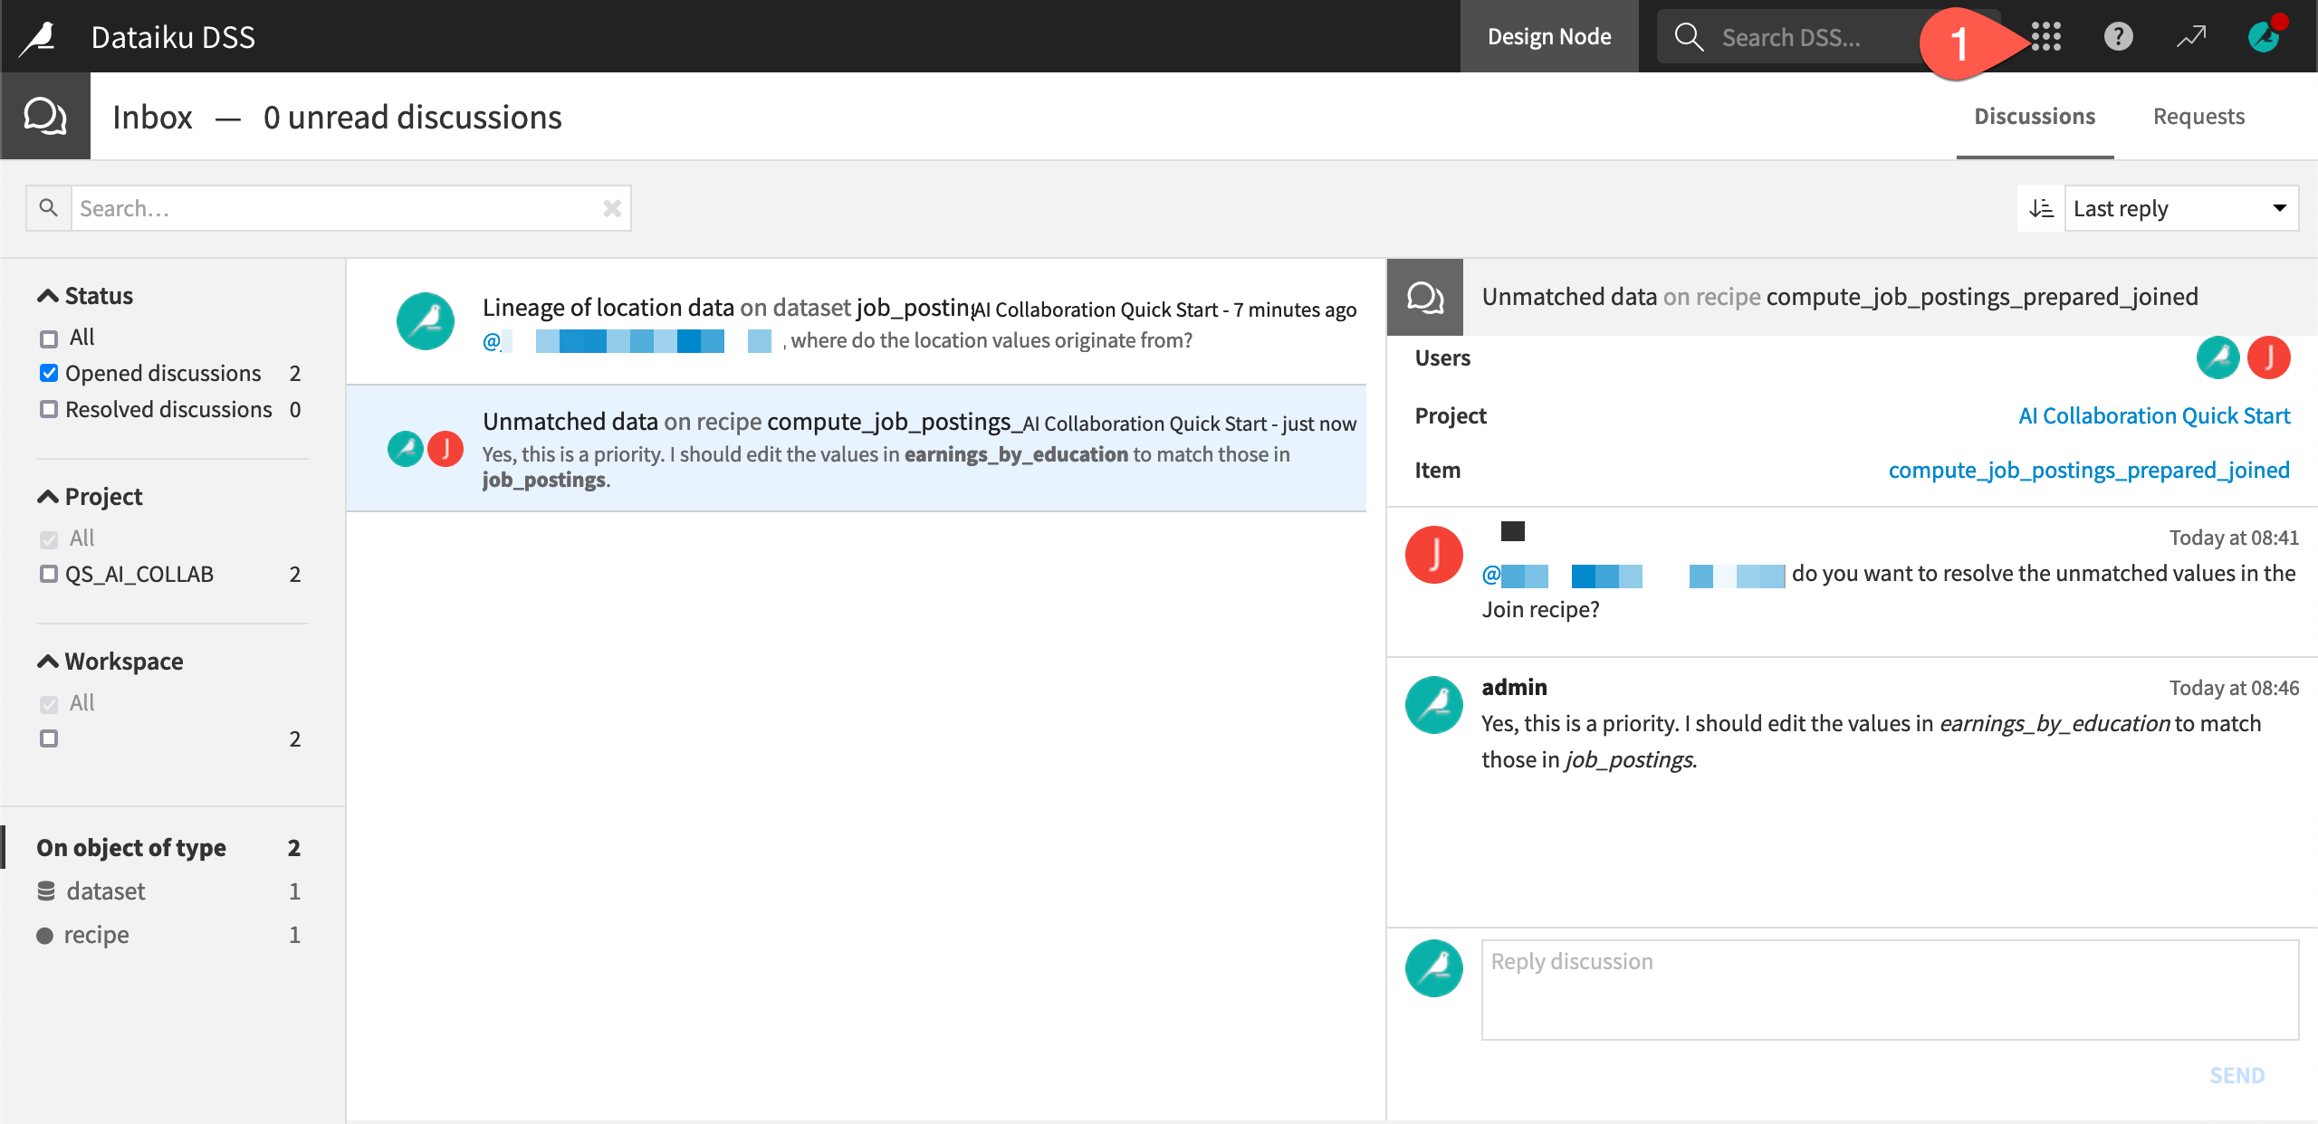Open the applications grid menu
2318x1124 pixels.
[x=2045, y=36]
